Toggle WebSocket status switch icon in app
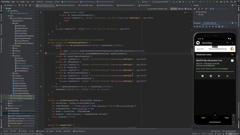240x135 pixels. click(x=232, y=55)
